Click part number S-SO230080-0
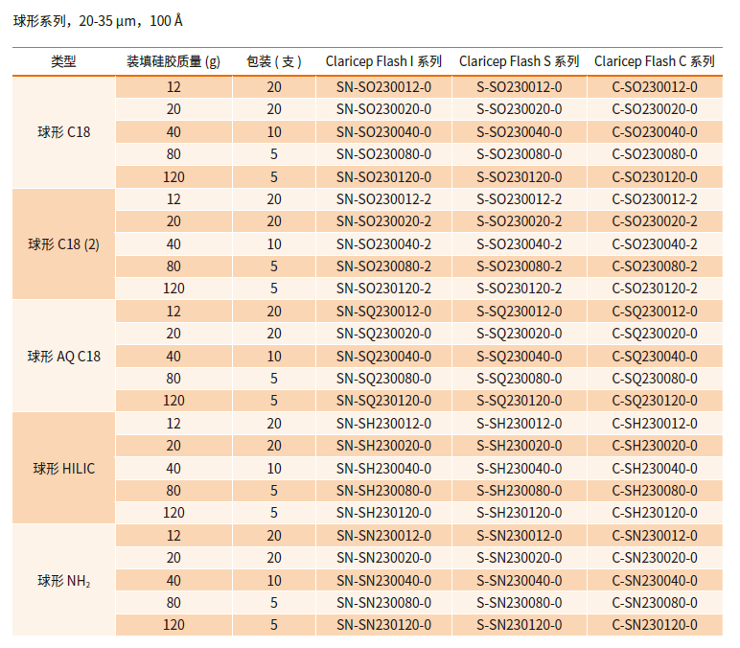Screen dimensions: 740x648 (x=520, y=154)
